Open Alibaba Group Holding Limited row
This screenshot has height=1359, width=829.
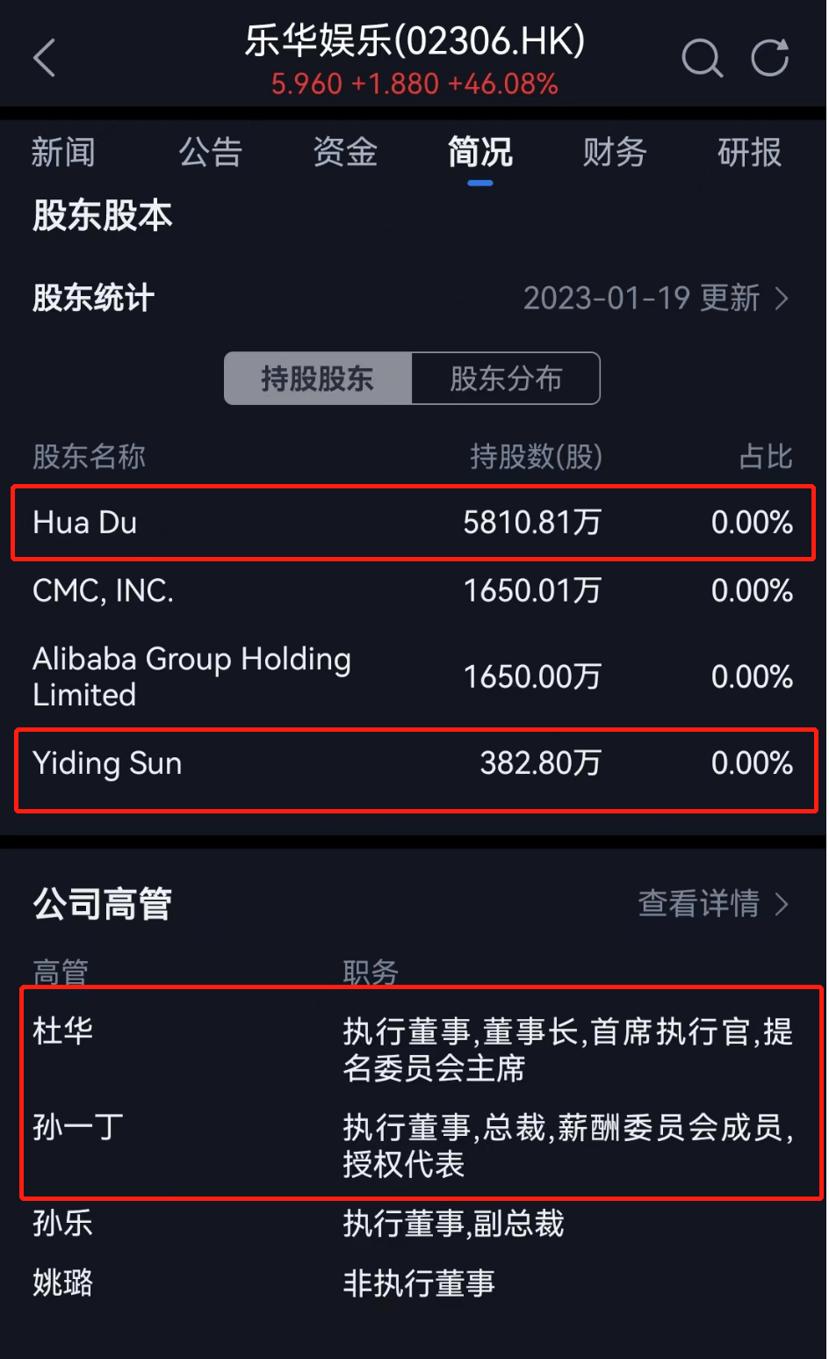(x=413, y=676)
